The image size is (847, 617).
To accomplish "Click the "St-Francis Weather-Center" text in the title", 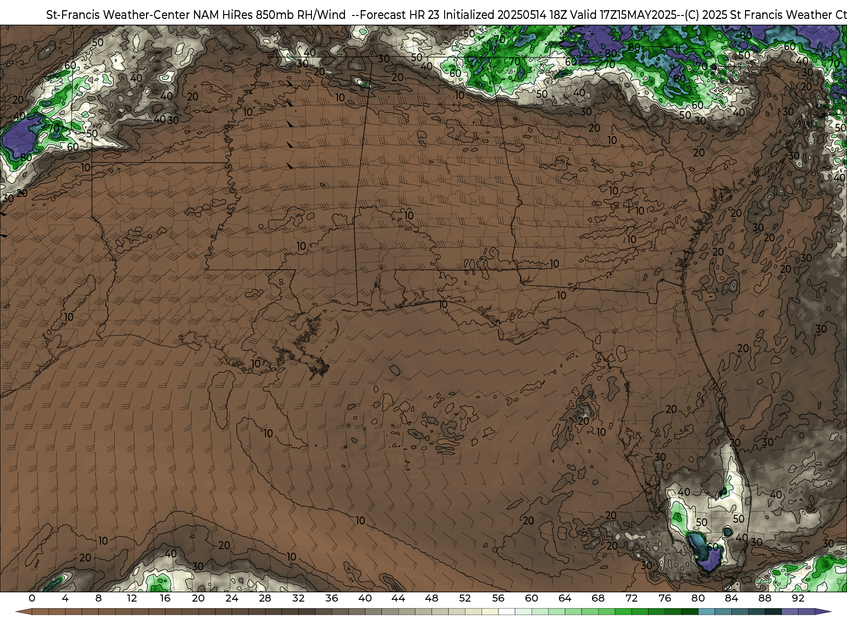I will (118, 15).
